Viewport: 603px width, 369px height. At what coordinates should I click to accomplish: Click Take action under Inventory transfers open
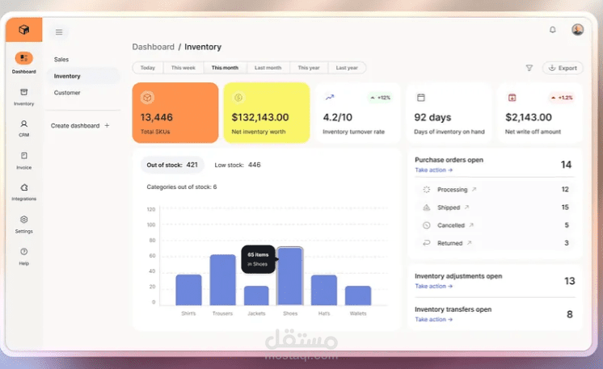tap(434, 319)
